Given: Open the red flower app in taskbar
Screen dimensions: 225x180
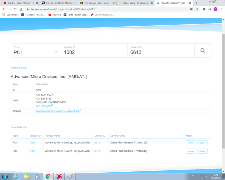Looking at the screenshot, I should click(x=59, y=176).
